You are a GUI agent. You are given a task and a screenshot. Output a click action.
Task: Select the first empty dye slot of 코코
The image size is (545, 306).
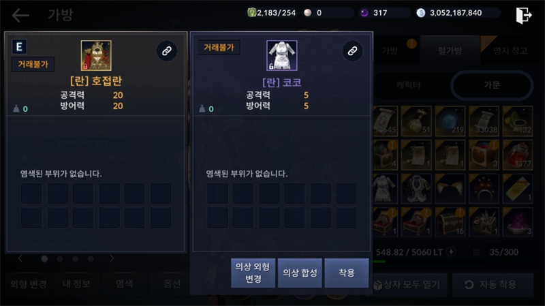(x=217, y=194)
